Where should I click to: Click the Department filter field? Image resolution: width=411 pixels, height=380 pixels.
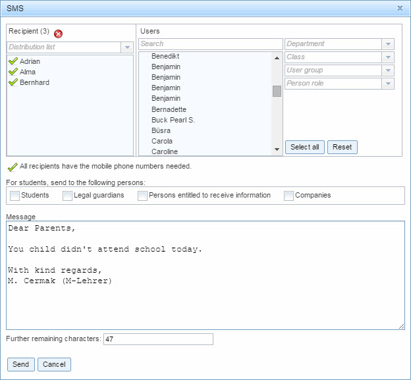[x=333, y=44]
